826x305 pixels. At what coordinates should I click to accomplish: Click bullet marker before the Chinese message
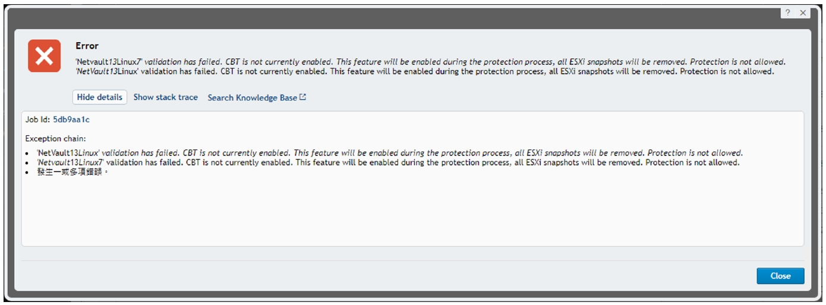coord(28,173)
